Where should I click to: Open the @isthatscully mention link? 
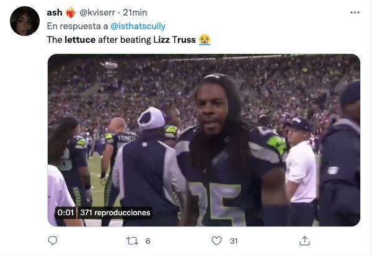point(138,26)
